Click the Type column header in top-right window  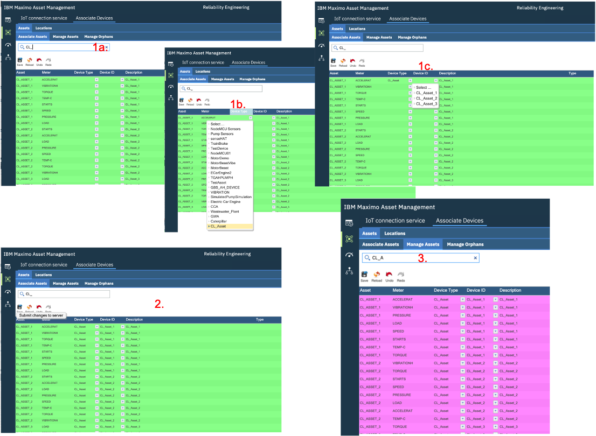coord(572,73)
